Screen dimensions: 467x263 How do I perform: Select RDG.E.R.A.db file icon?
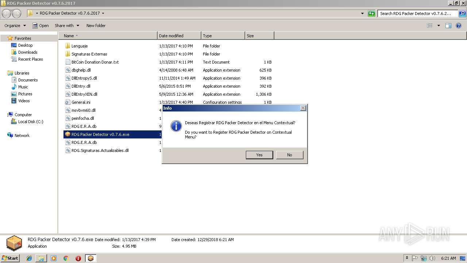point(67,142)
